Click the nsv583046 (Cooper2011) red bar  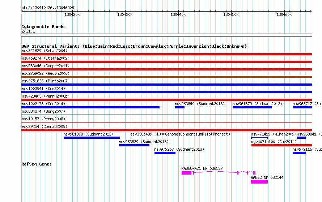click(x=166, y=69)
